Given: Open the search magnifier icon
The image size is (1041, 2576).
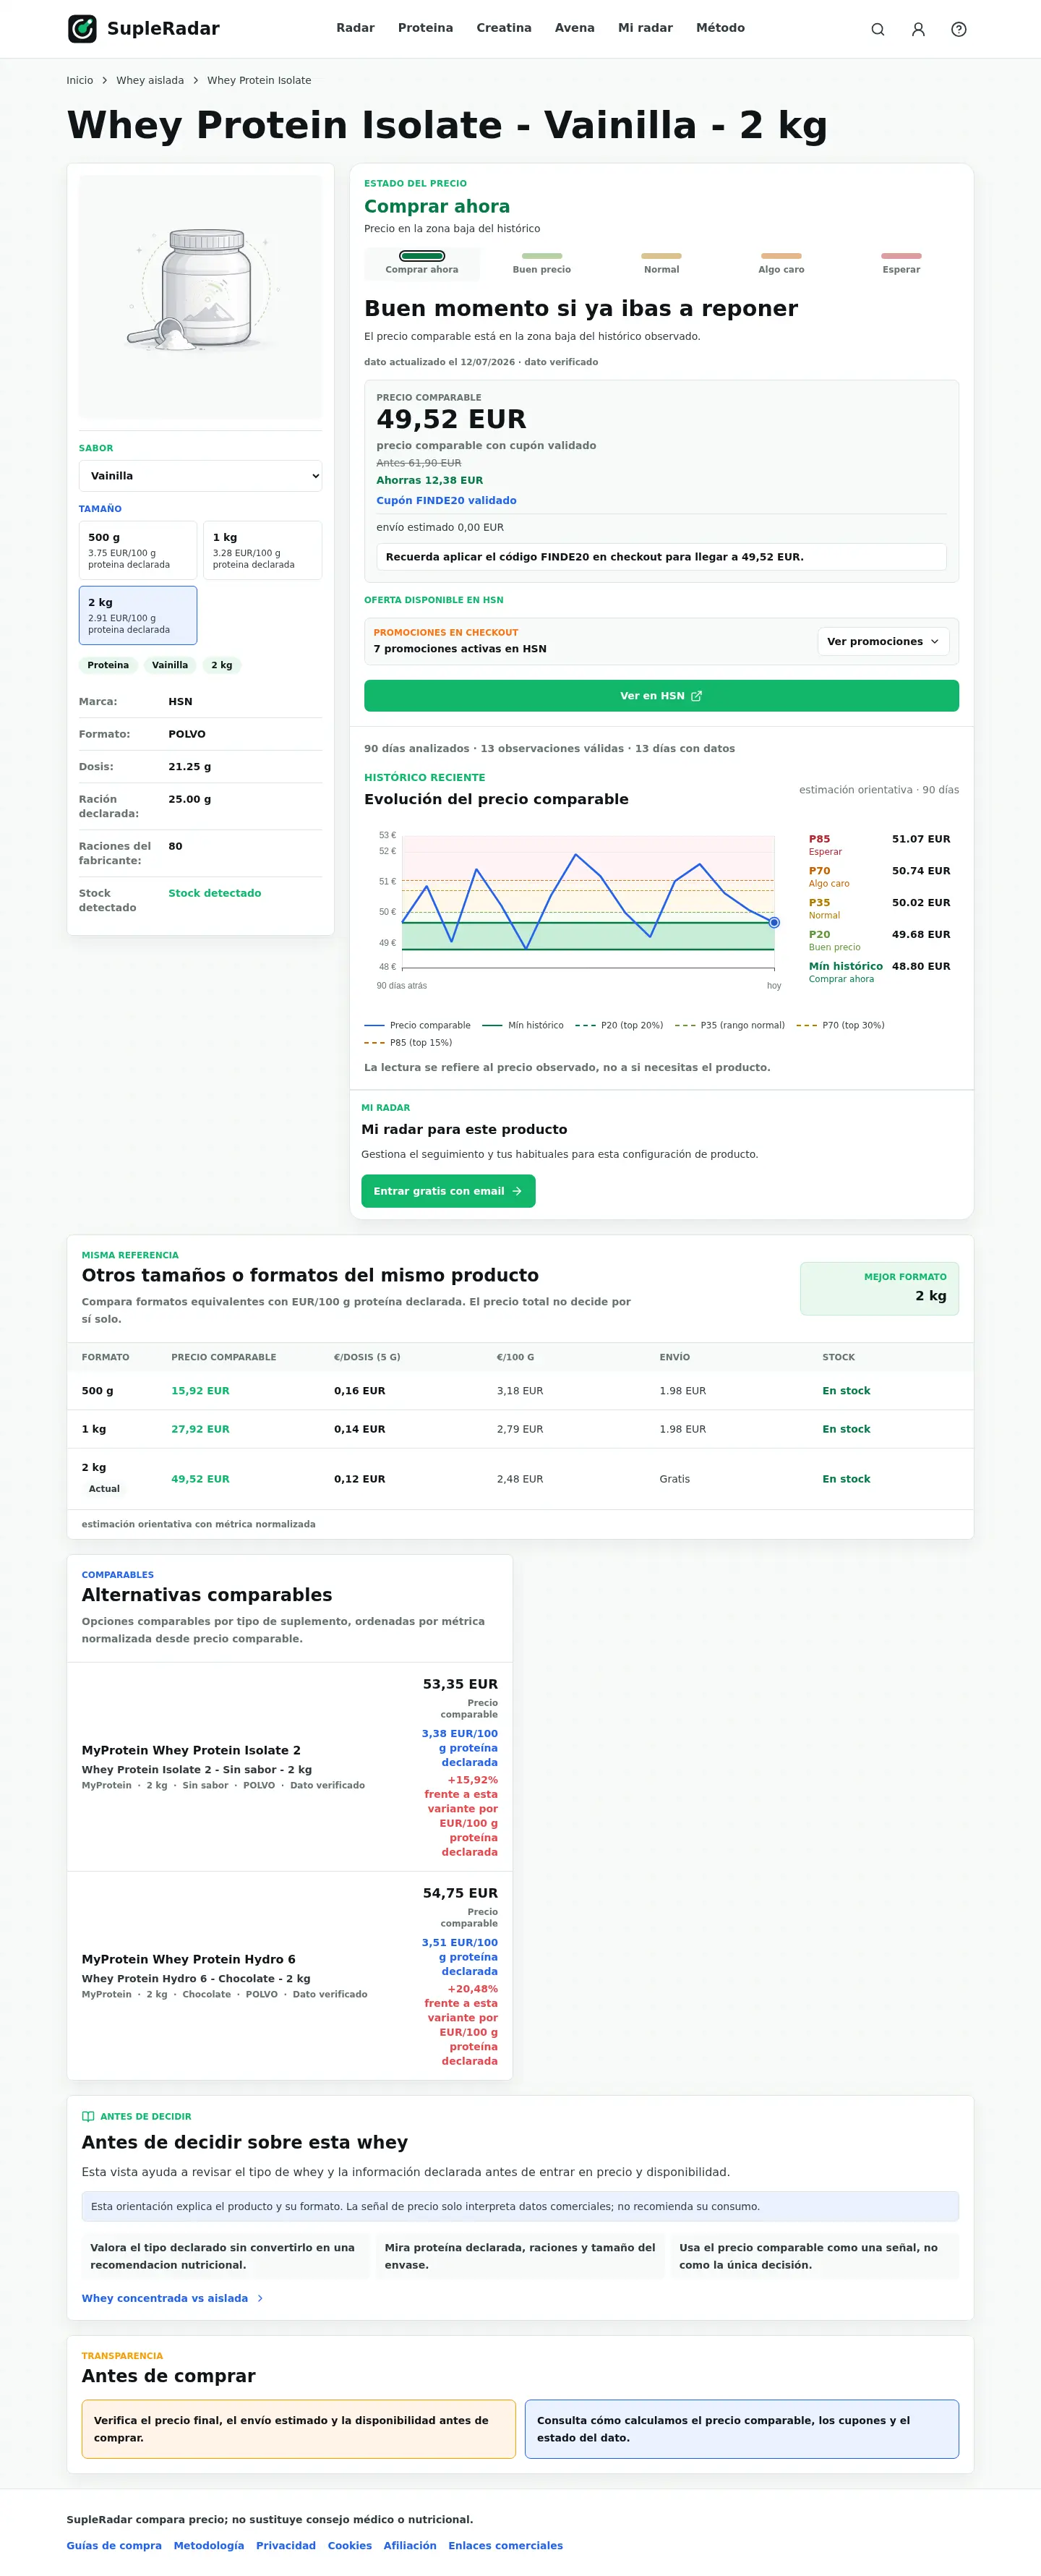Looking at the screenshot, I should point(877,29).
